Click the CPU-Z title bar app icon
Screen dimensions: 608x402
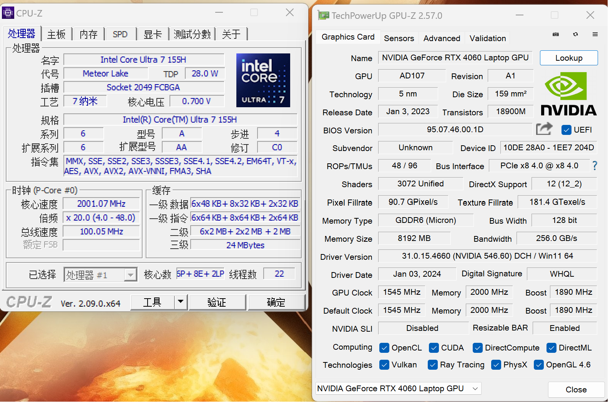point(8,13)
